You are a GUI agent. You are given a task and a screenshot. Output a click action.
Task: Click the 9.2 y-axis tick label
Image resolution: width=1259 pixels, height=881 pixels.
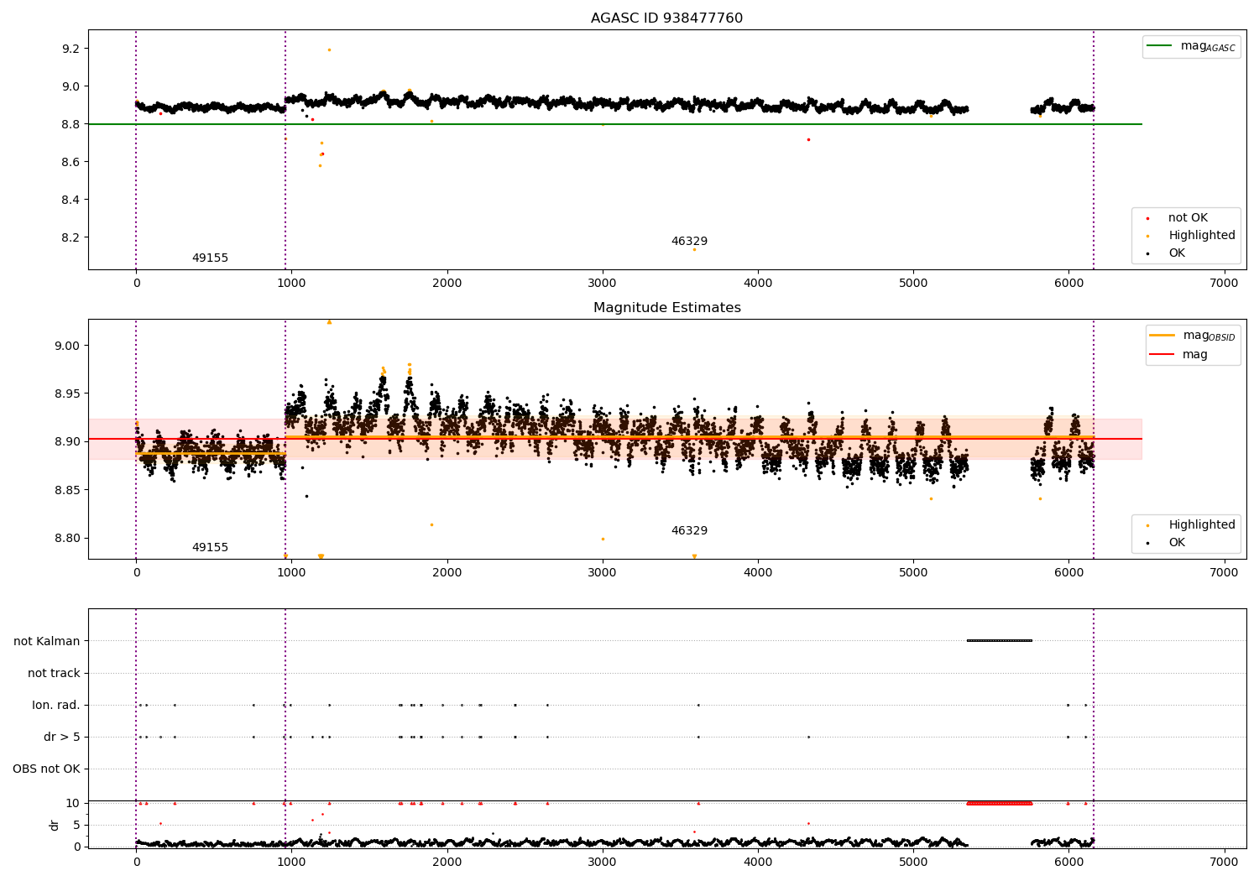coord(71,49)
